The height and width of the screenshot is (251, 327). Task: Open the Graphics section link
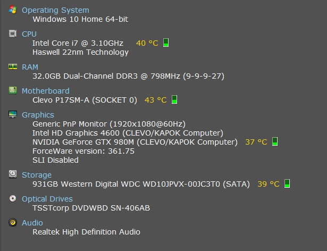38,115
